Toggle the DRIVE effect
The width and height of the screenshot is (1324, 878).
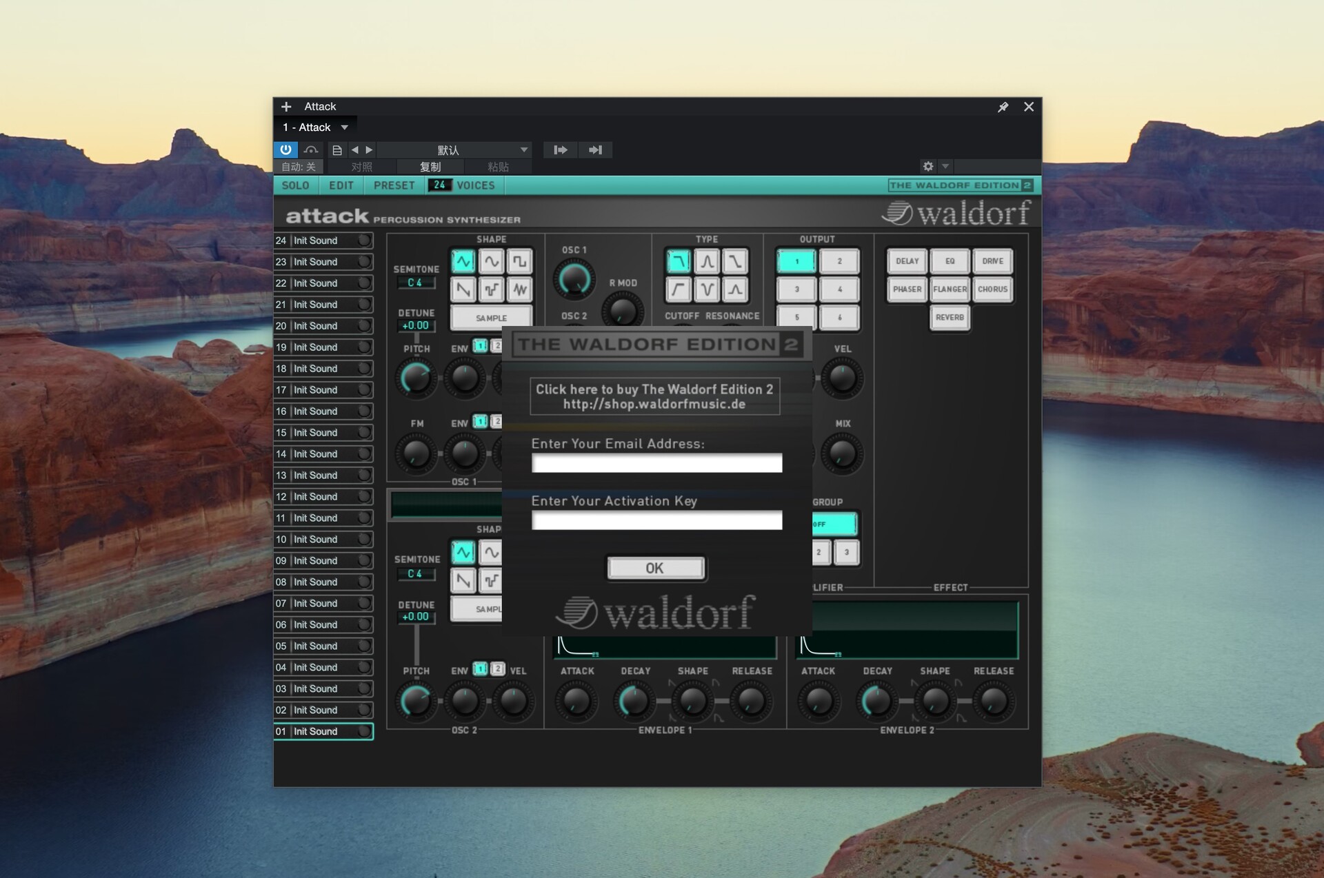pyautogui.click(x=992, y=261)
